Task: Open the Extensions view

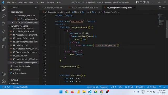Action: point(4,39)
